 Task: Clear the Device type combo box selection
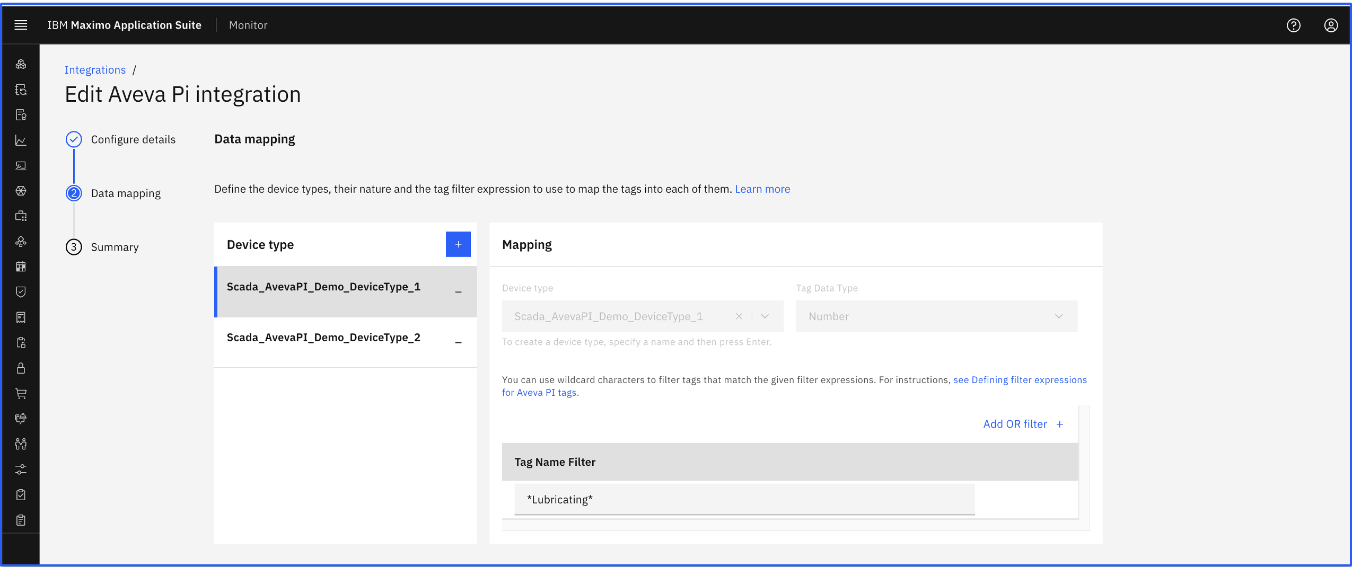point(739,316)
